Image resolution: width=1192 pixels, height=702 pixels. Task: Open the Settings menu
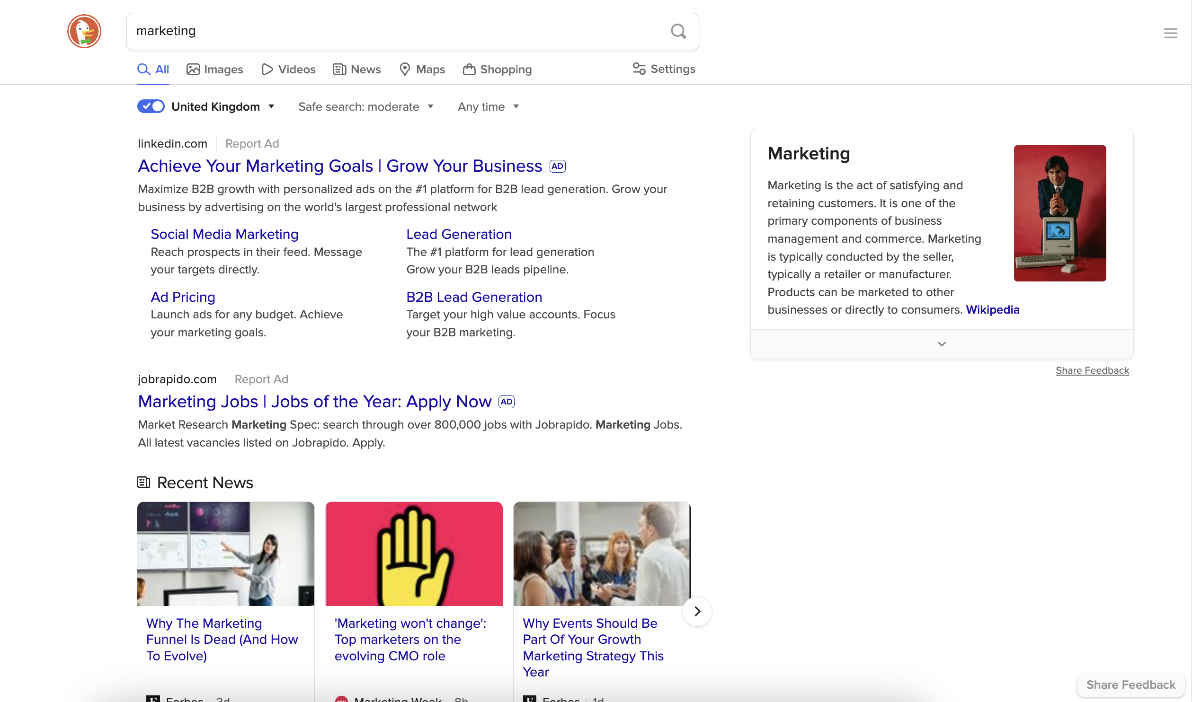(664, 69)
